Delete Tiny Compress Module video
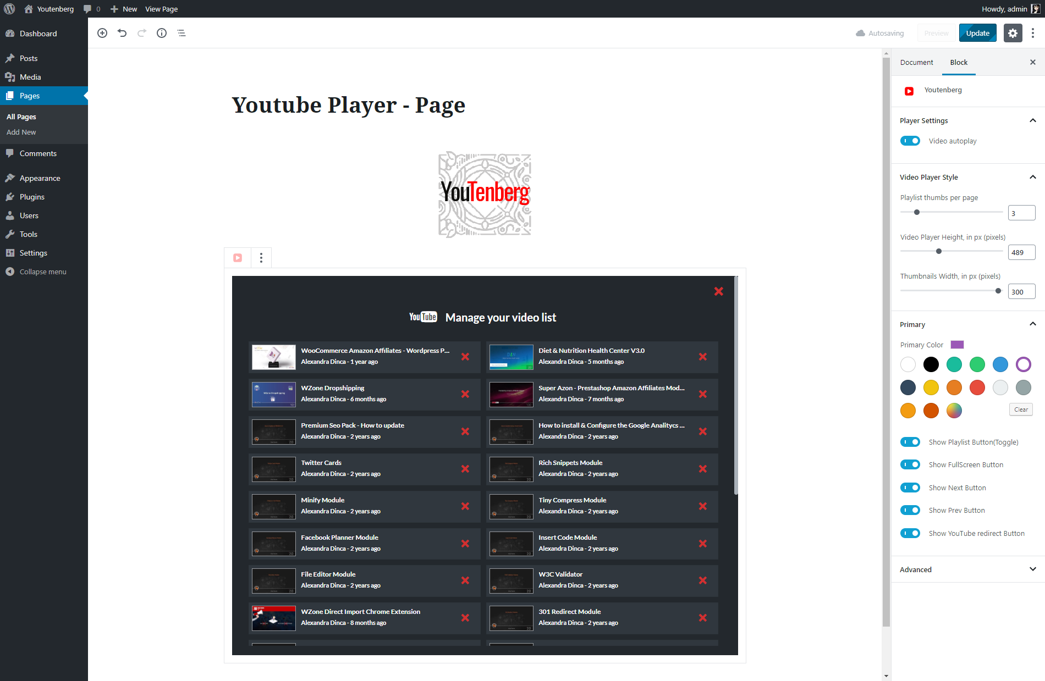Screen dimensions: 1045x681 (x=703, y=506)
